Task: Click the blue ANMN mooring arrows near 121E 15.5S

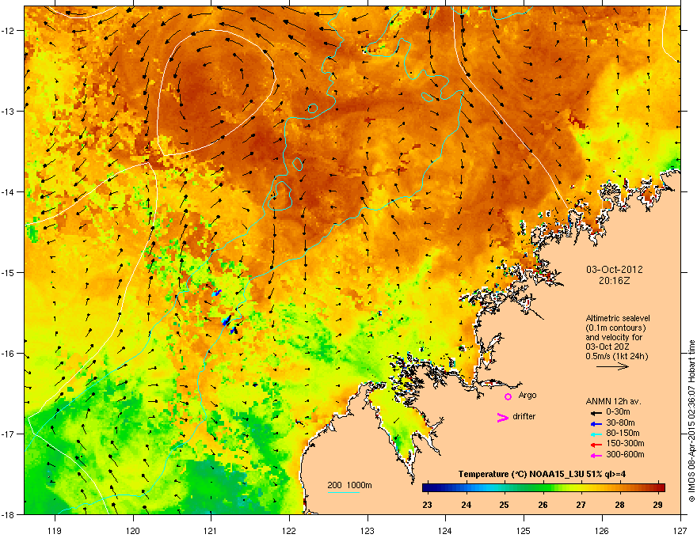Action: 227,320
